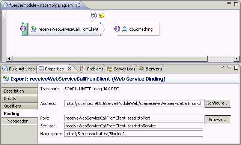
Task: Click the add note sticky icon
Action: click(x=101, y=15)
